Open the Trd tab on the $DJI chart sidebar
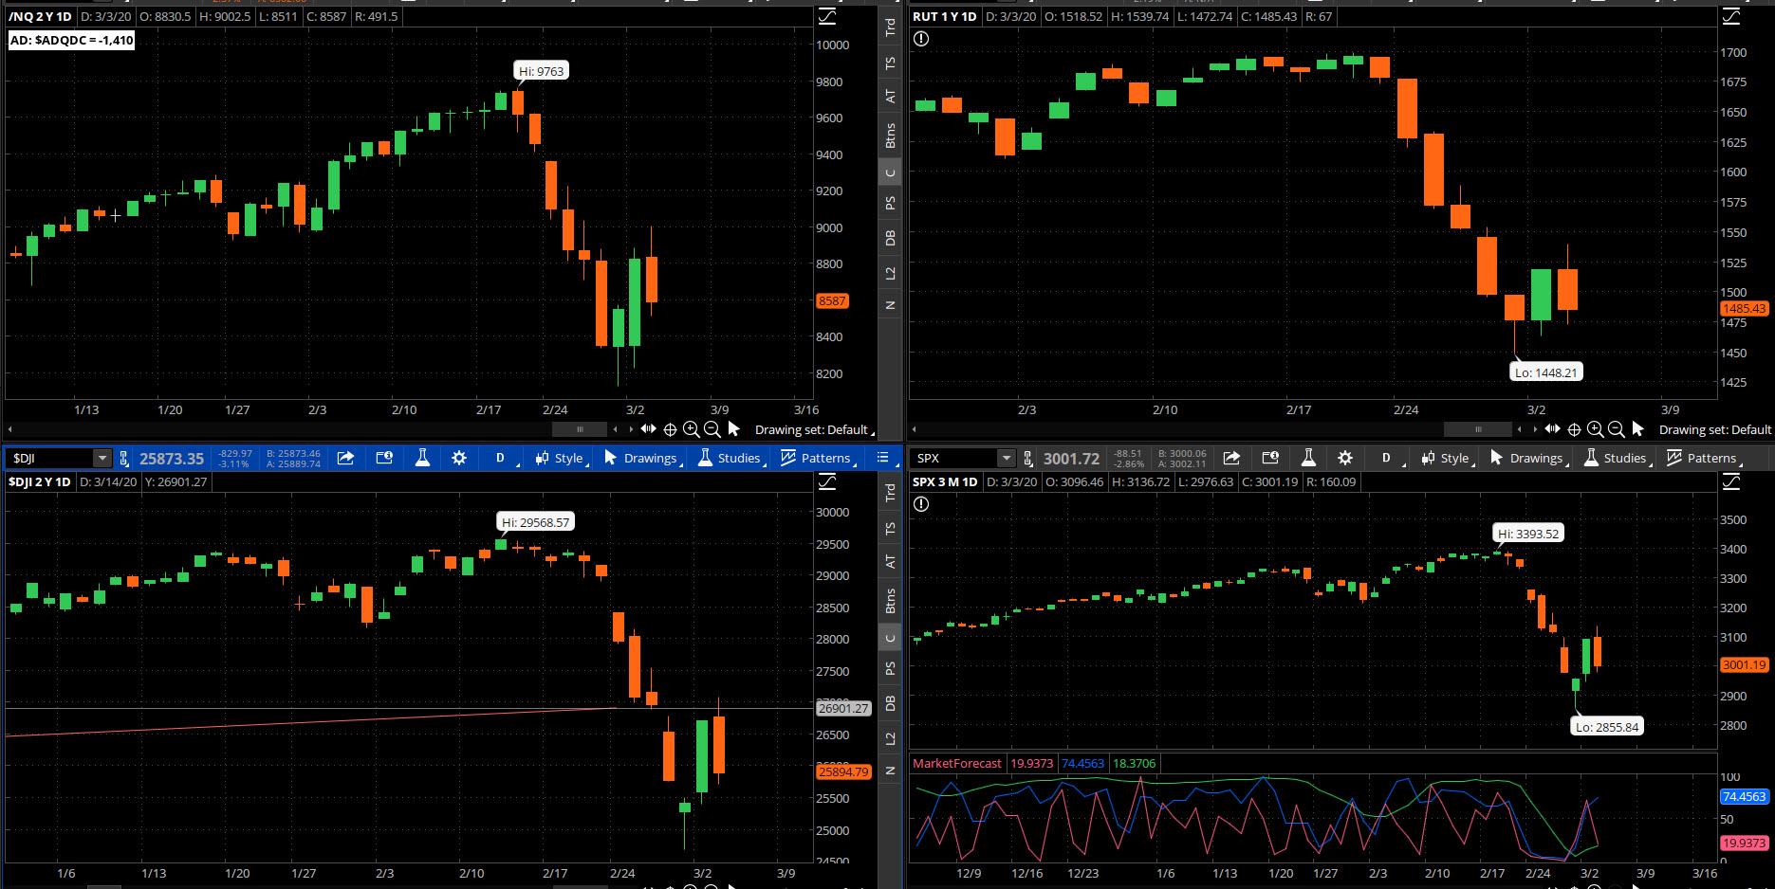This screenshot has width=1775, height=889. click(890, 493)
